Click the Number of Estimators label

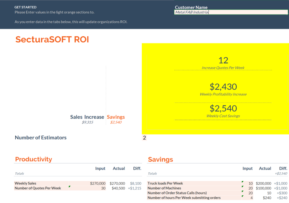tap(41, 138)
